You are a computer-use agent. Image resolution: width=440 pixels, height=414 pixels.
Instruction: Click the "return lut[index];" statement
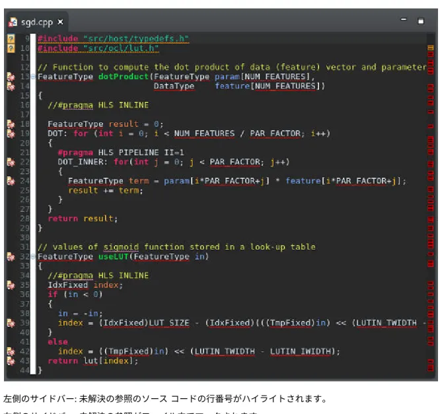click(93, 361)
